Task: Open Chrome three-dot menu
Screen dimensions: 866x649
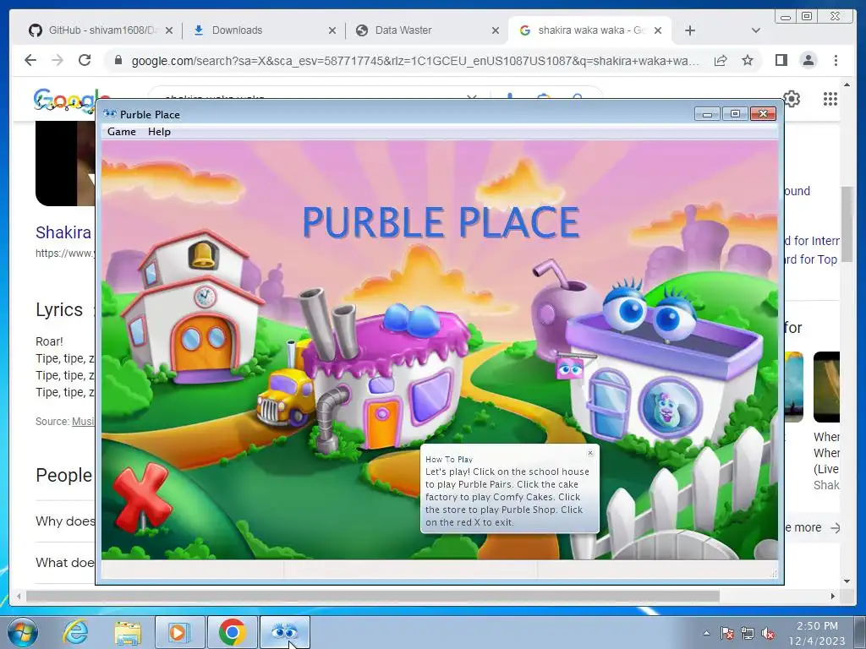Action: point(836,60)
